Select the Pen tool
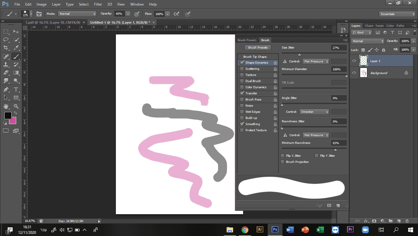 coord(6,89)
